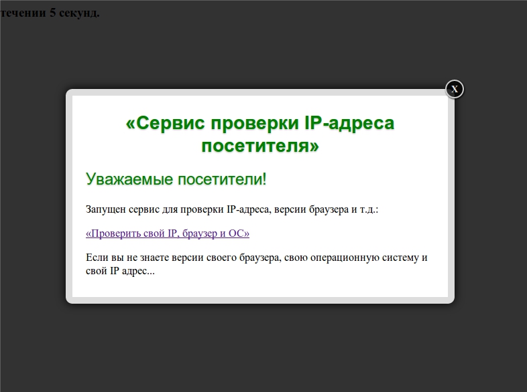Close the popup with the X button
The width and height of the screenshot is (527, 392).
tap(455, 89)
